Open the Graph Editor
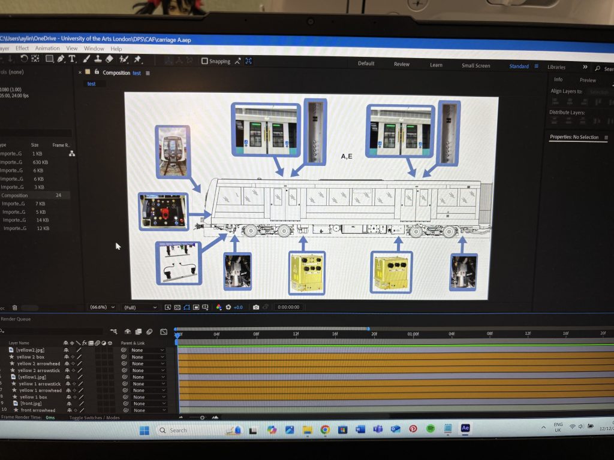This screenshot has height=460, width=614. pos(164,332)
